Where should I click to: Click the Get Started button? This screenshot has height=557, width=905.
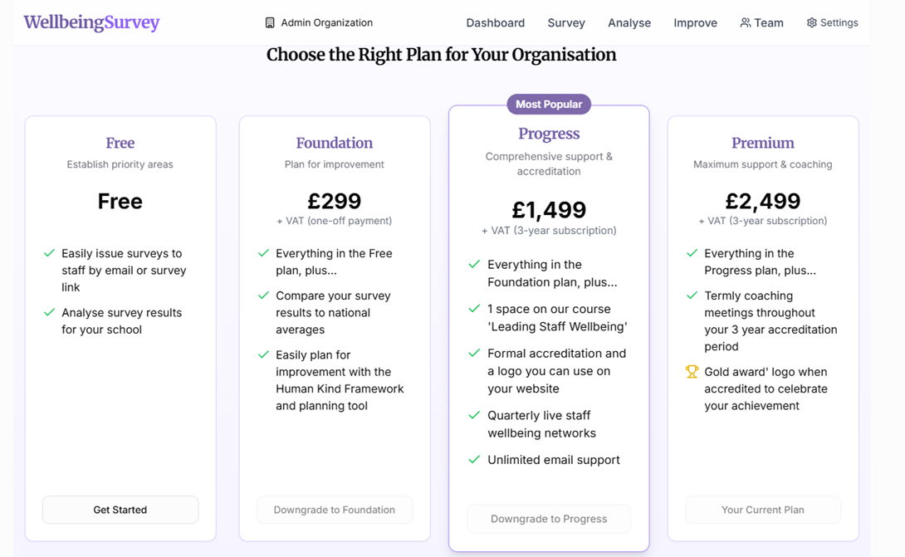point(120,510)
